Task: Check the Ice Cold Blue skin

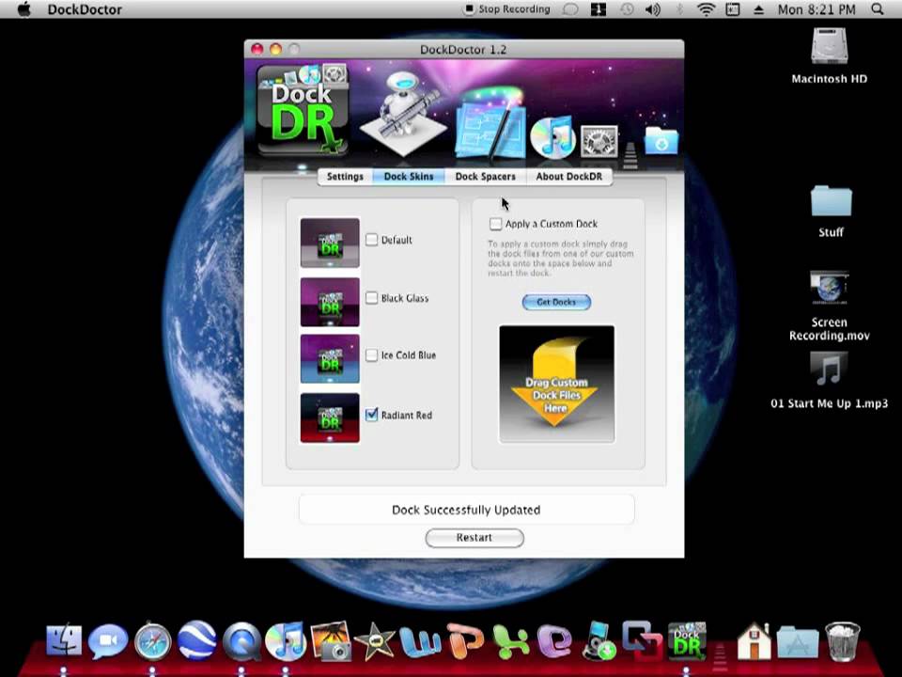Action: coord(372,354)
